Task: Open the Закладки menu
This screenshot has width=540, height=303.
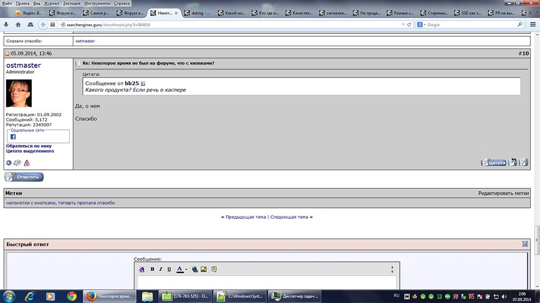Action: click(x=71, y=3)
